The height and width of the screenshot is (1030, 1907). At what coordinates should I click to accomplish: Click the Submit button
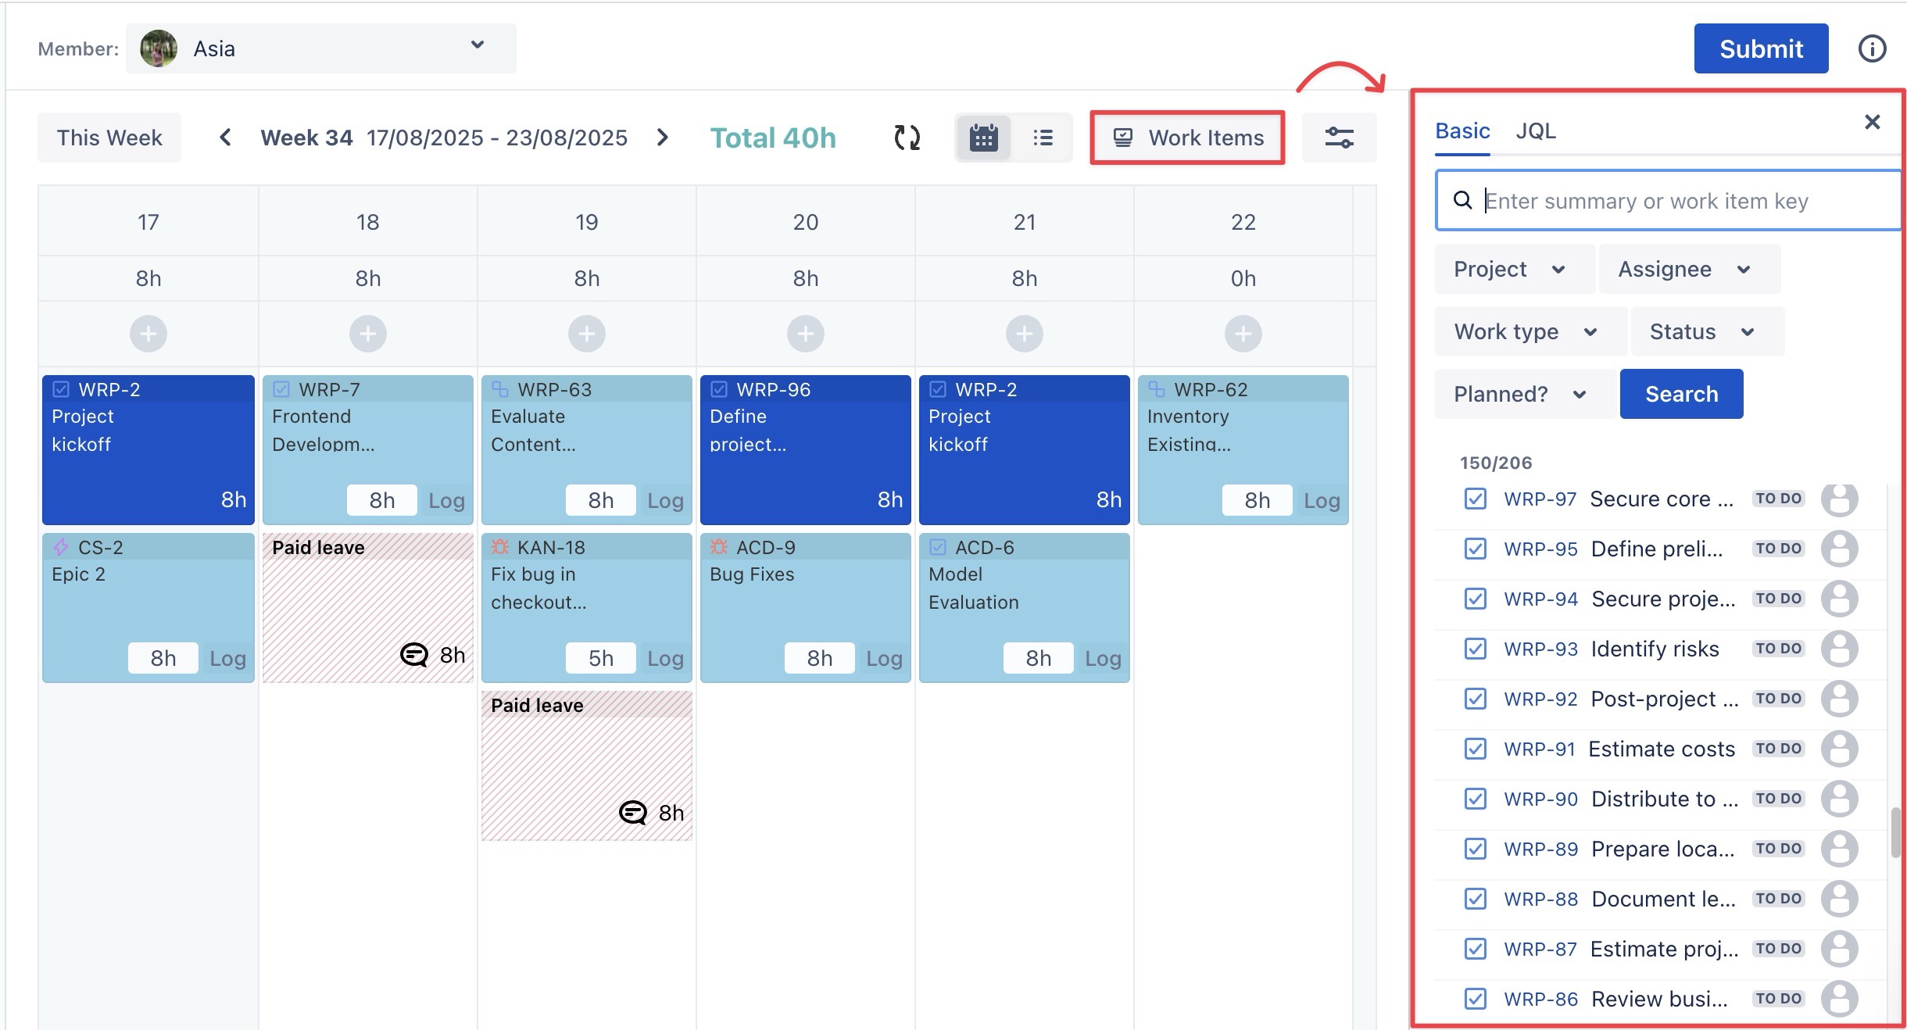point(1760,48)
